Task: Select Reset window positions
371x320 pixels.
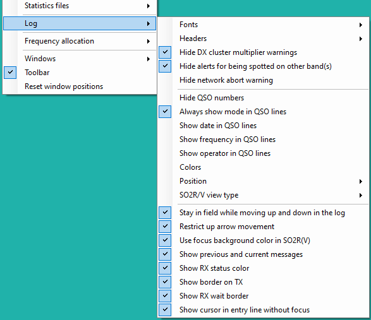Action: pyautogui.click(x=80, y=86)
